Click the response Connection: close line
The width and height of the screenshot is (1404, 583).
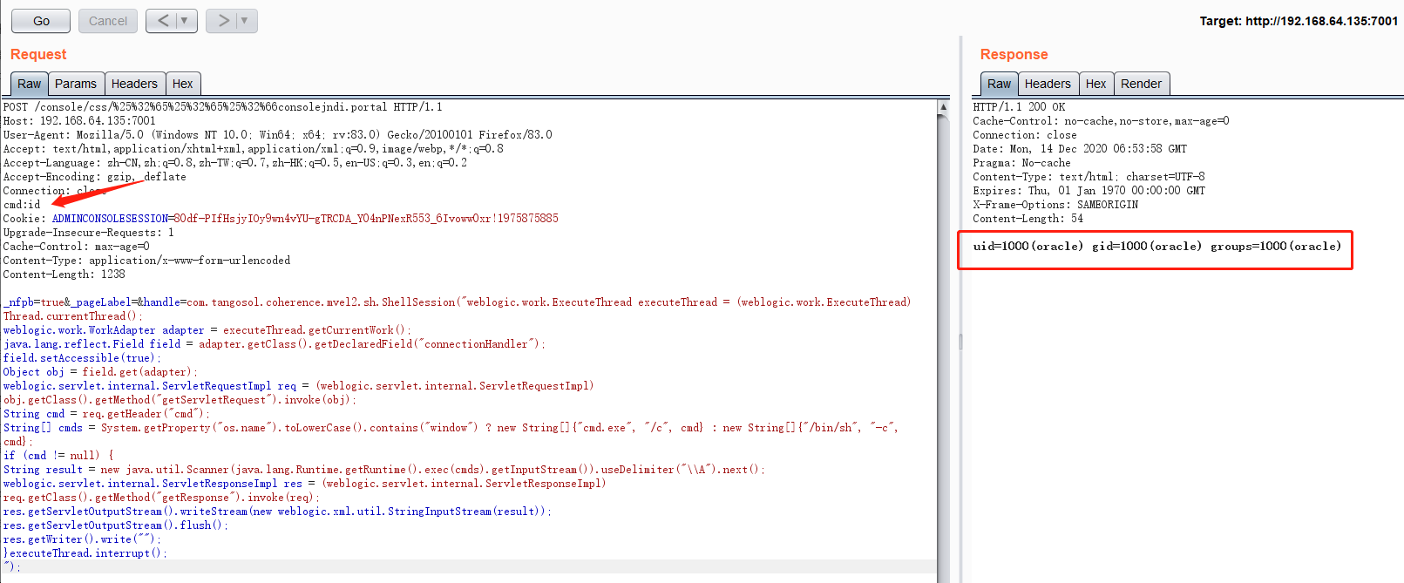pyautogui.click(x=1024, y=135)
